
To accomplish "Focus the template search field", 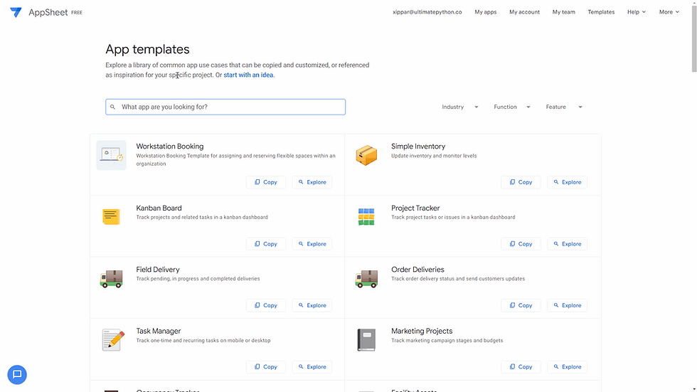I will [x=225, y=107].
